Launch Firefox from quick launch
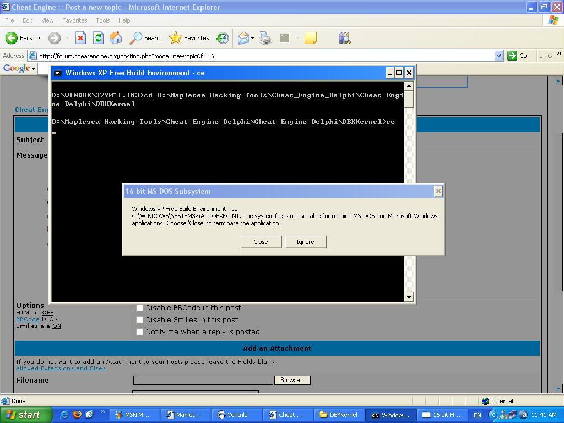Viewport: 564px width, 423px height. [77, 415]
